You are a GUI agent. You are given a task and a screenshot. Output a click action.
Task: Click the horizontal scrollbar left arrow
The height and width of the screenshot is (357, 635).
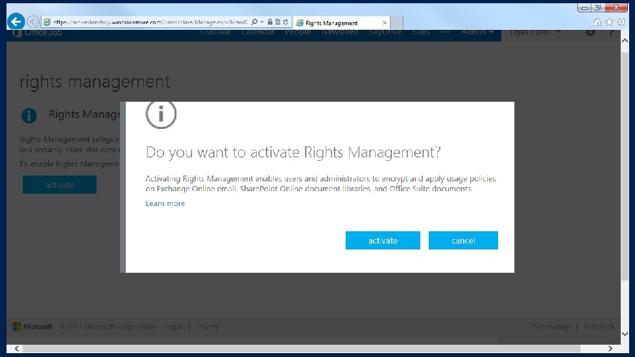point(17,349)
